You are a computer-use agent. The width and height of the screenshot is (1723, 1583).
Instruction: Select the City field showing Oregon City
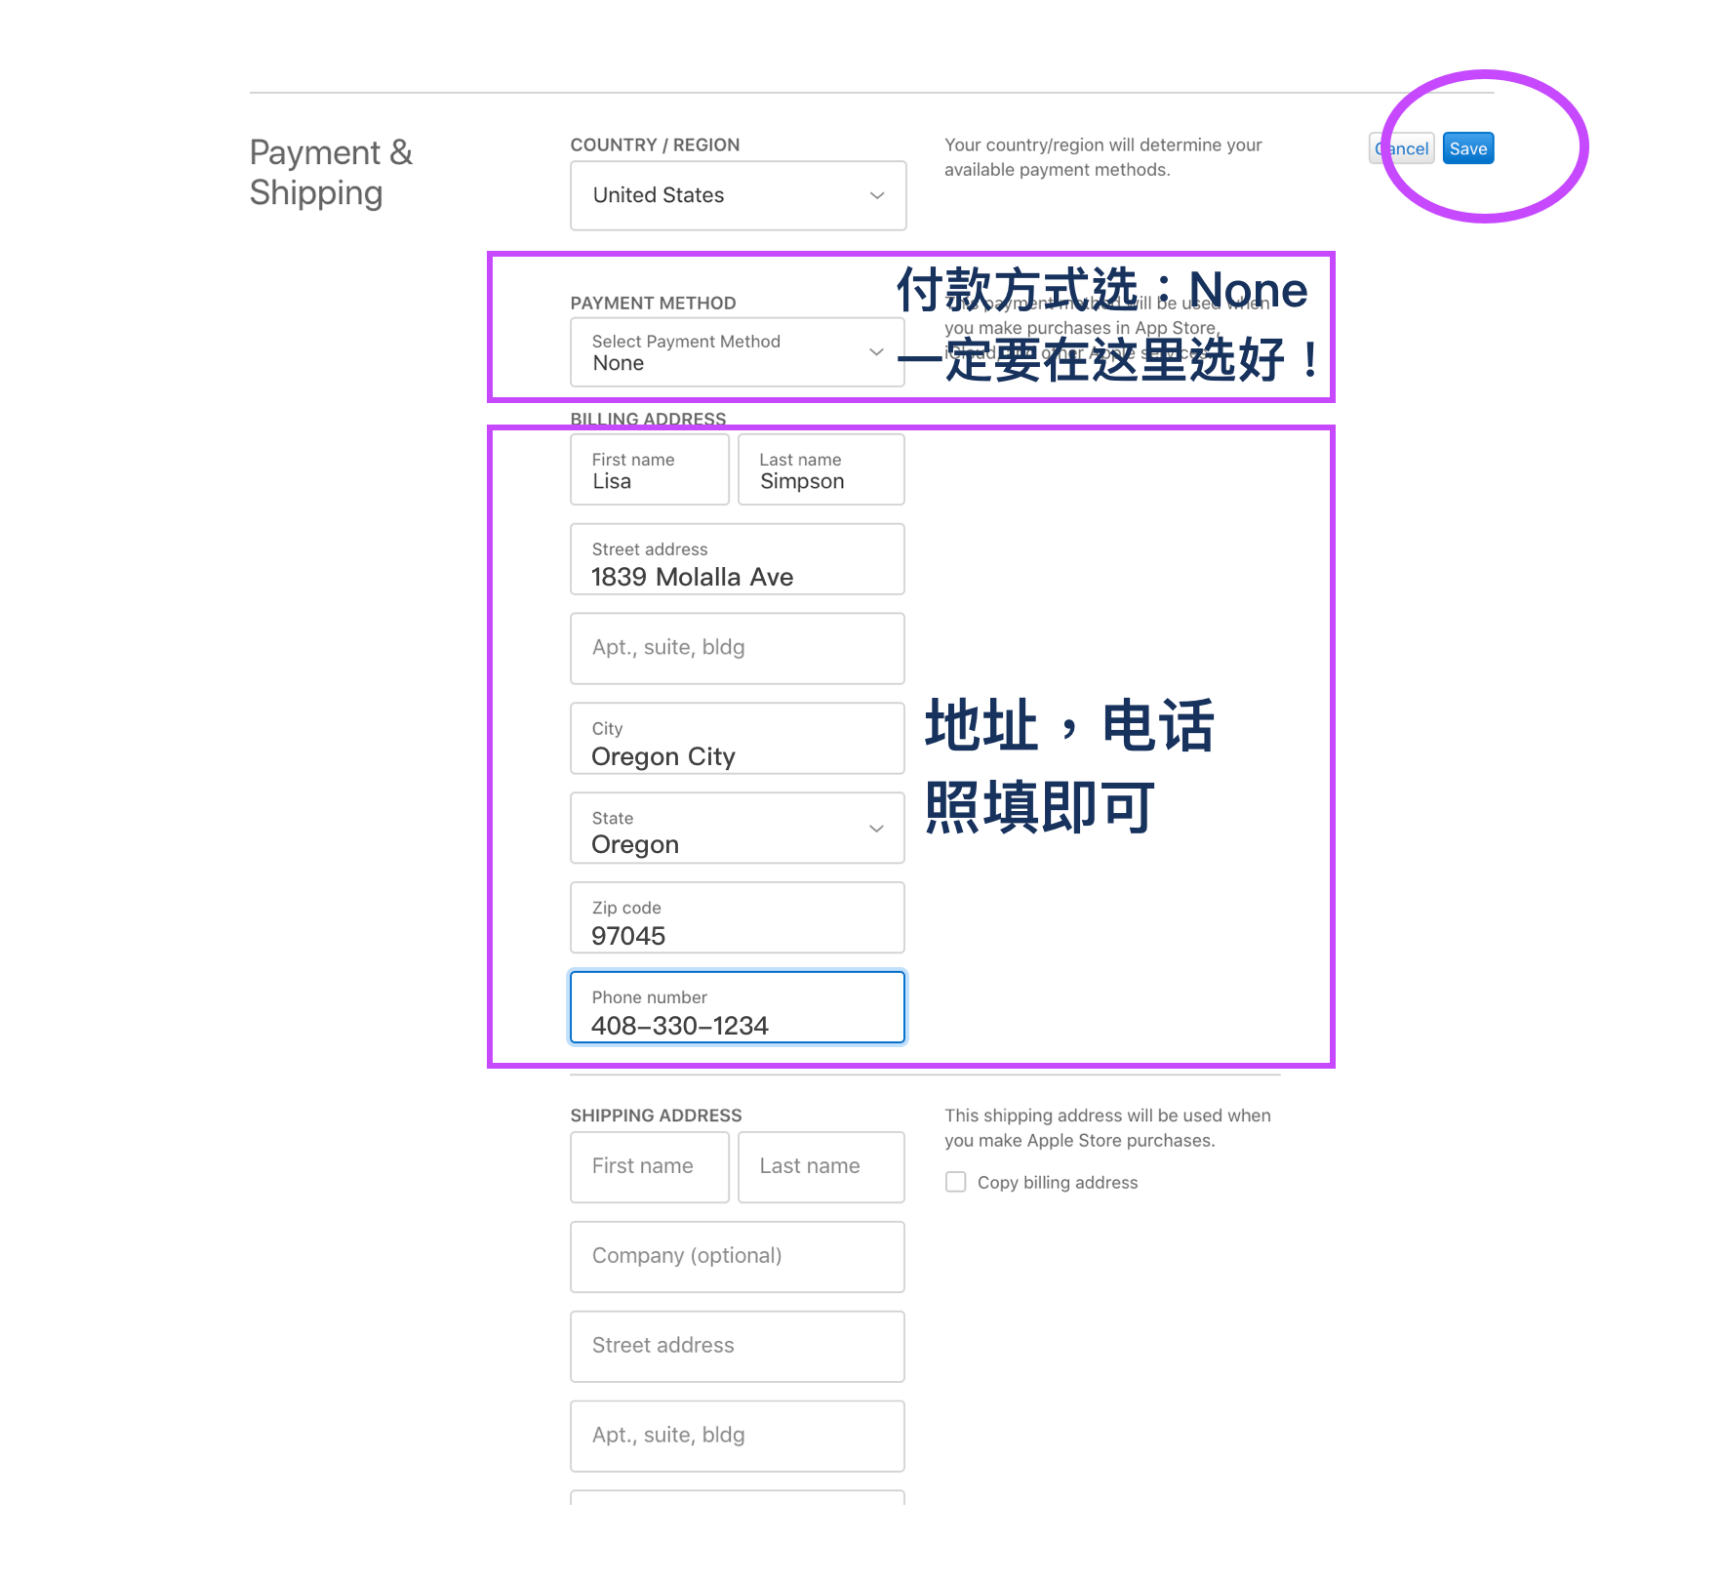click(737, 739)
